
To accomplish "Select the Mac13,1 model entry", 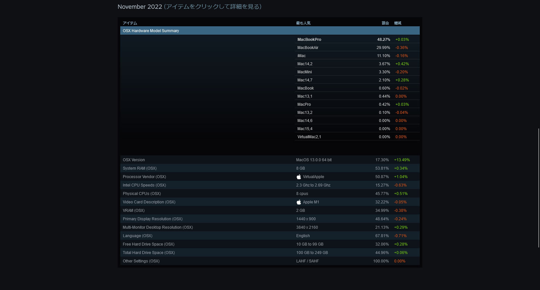I will (357, 96).
